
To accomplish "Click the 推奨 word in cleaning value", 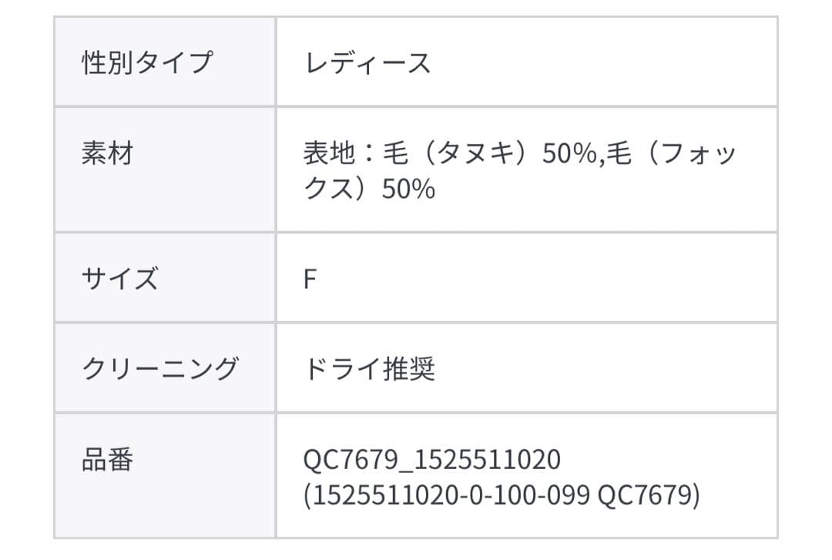I will point(409,369).
